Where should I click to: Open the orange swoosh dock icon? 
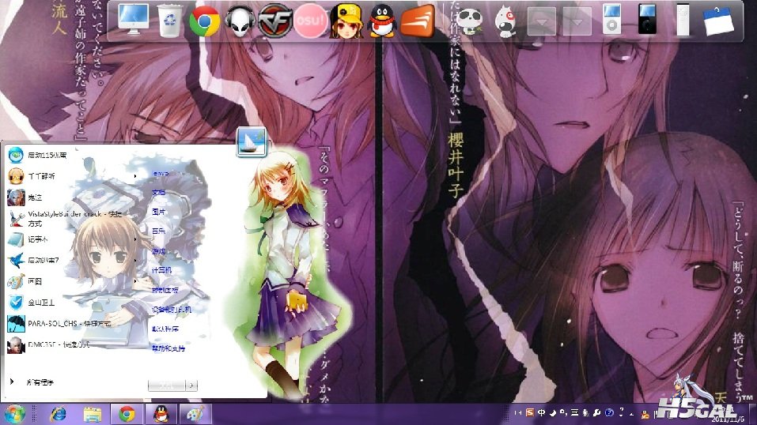click(418, 21)
